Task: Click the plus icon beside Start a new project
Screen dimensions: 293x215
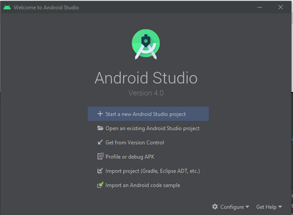Action: pyautogui.click(x=100, y=114)
